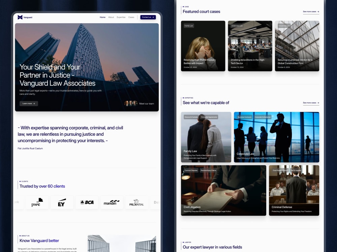Viewport: 337px width, 252px height.
Task: Go to the Expertise nav item
Action: point(121,17)
